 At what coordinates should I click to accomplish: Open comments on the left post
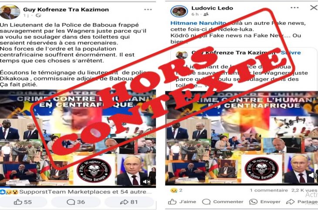[x=76, y=202]
